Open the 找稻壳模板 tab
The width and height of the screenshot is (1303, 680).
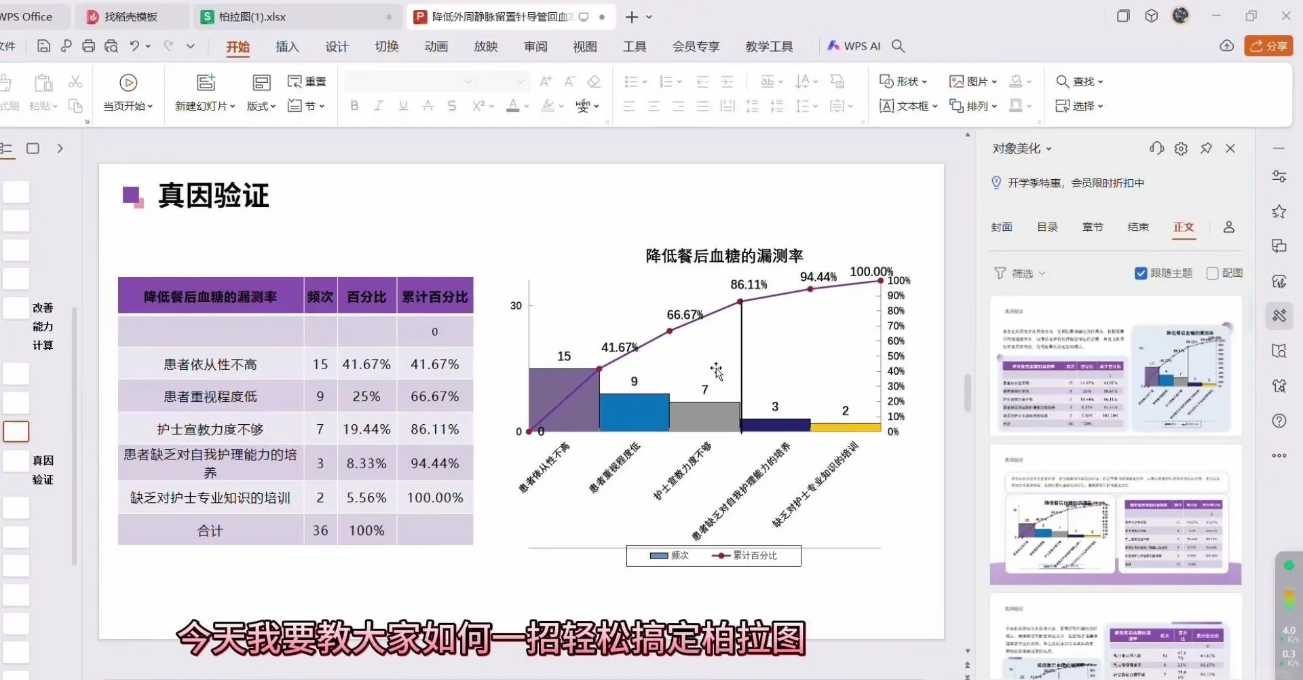130,16
